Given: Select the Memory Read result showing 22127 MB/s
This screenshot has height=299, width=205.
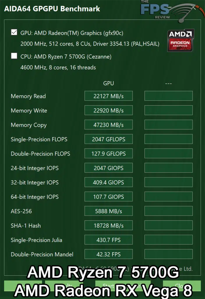Looking at the screenshot, I should pyautogui.click(x=108, y=96).
